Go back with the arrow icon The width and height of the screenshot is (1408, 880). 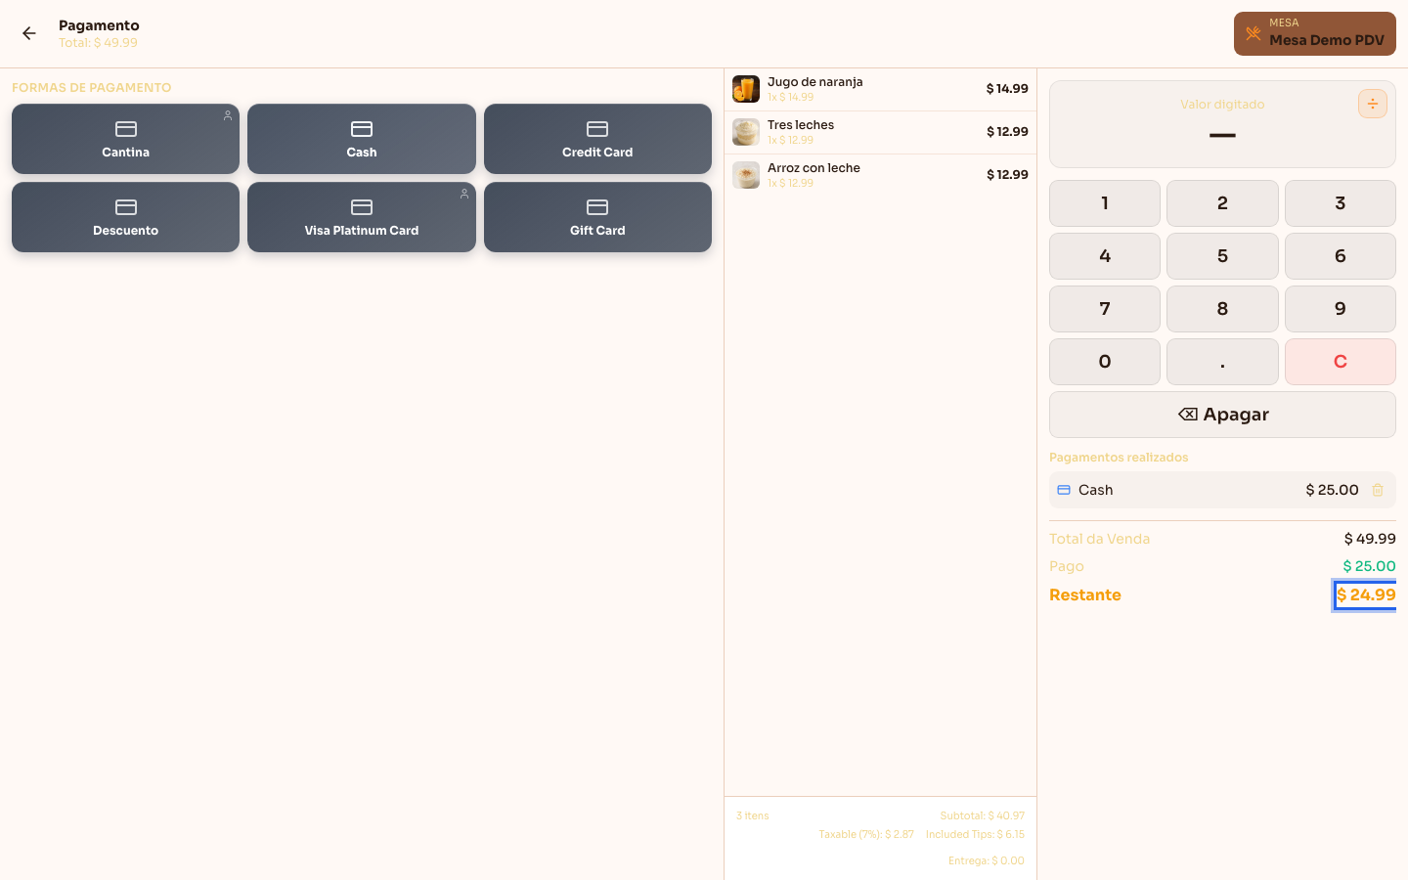coord(29,33)
